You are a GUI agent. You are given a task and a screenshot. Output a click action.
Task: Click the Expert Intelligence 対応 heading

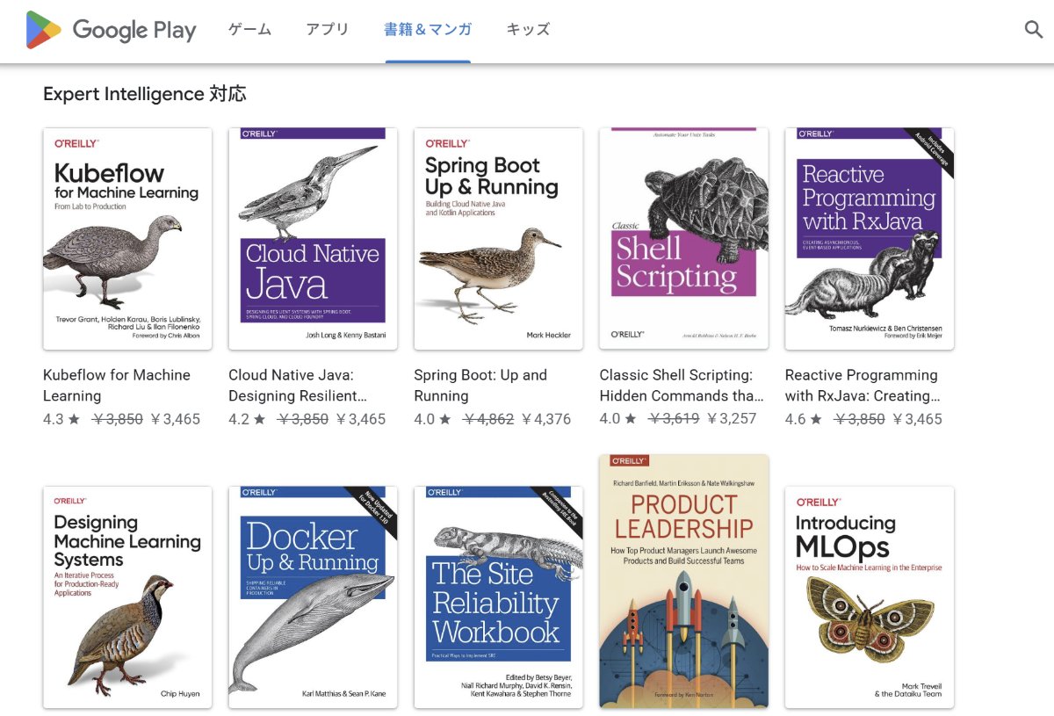(x=145, y=94)
